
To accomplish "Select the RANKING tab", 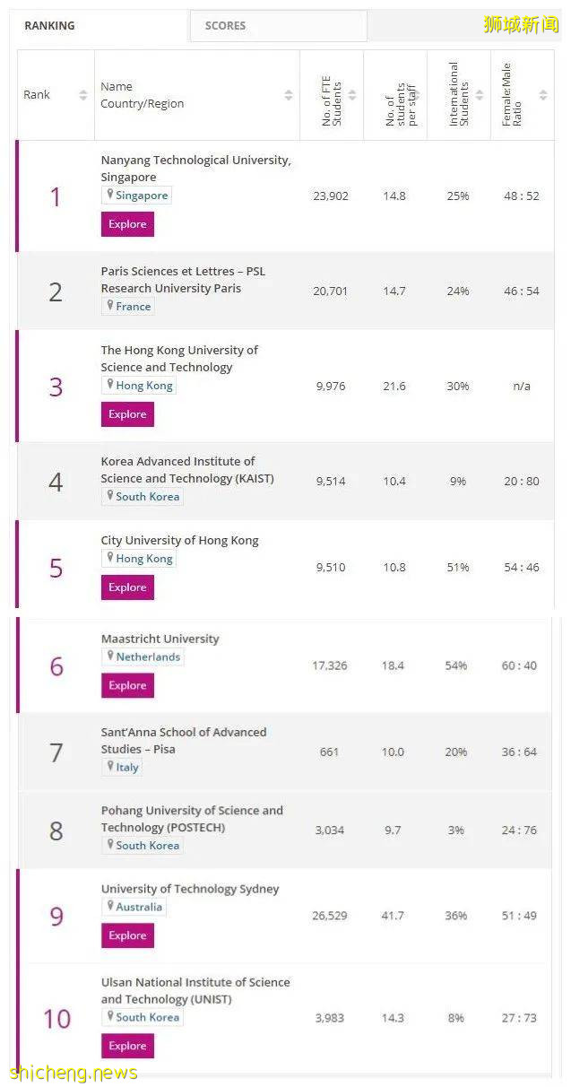I will pyautogui.click(x=49, y=25).
